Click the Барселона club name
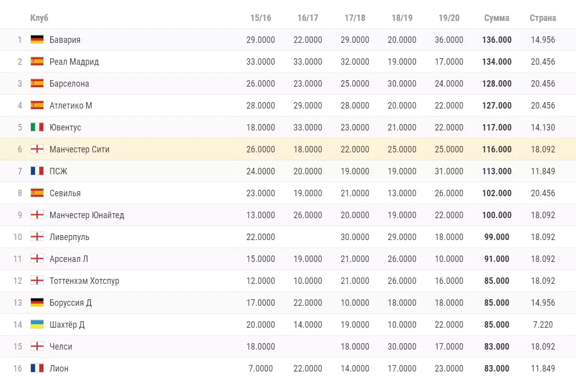Screen dimensions: 576x376 [x=69, y=84]
